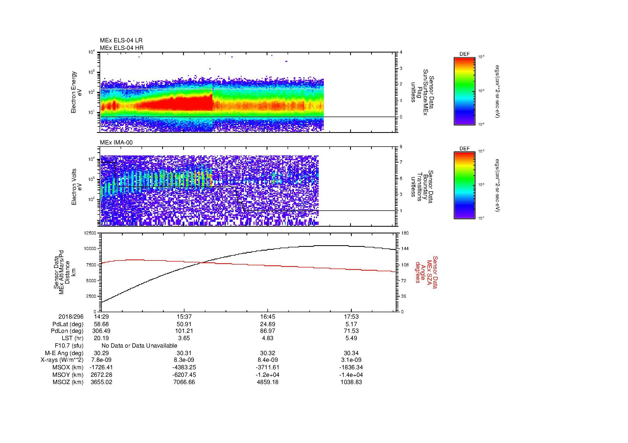The image size is (628, 443).
Task: Click the MSOZ value 4859.18
Action: coord(267,382)
